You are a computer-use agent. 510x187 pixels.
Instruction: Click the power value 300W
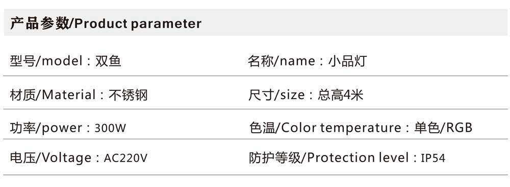click(x=110, y=129)
